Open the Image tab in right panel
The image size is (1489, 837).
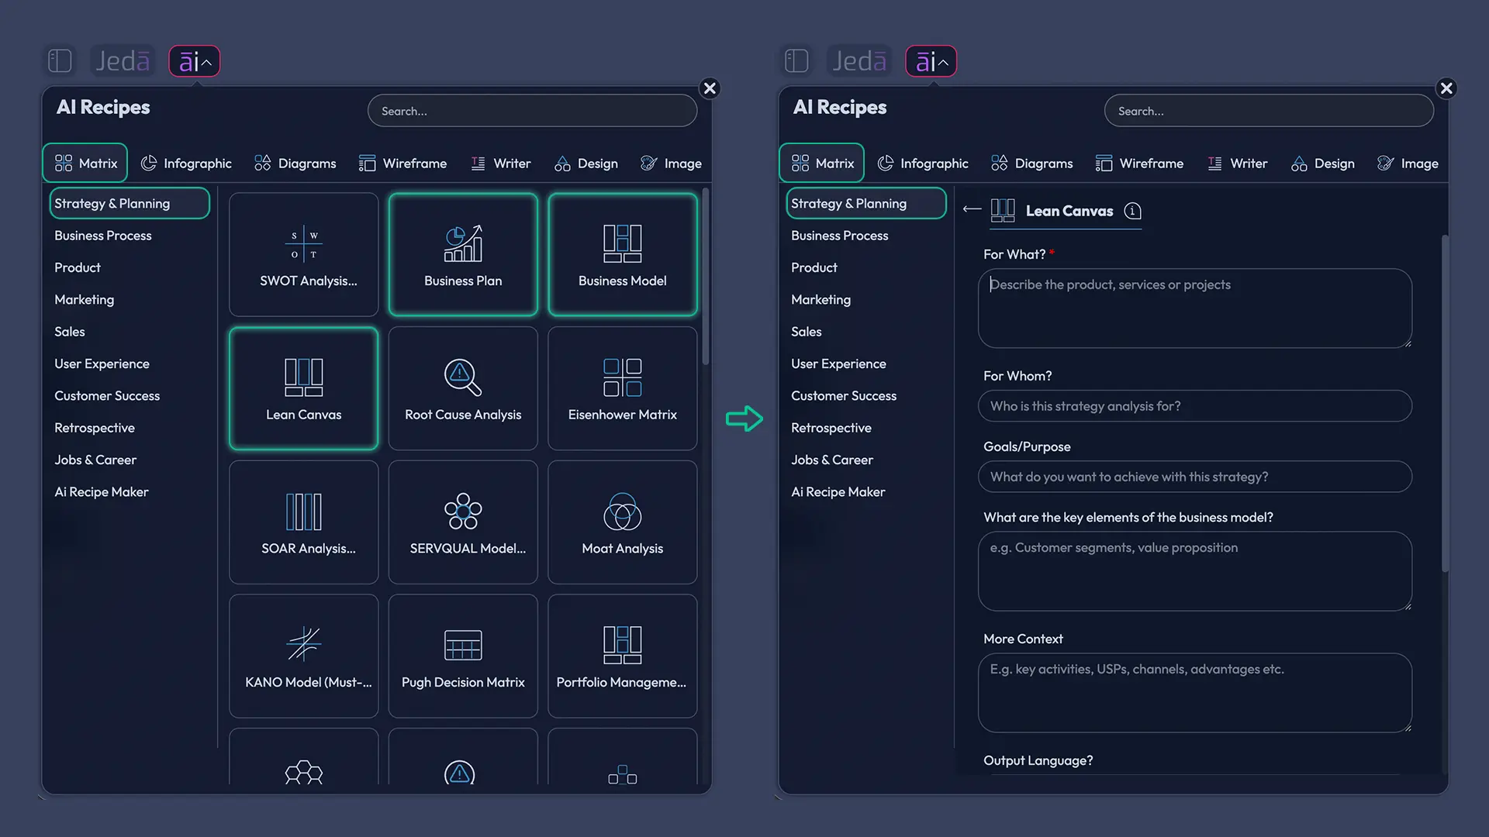click(1408, 164)
